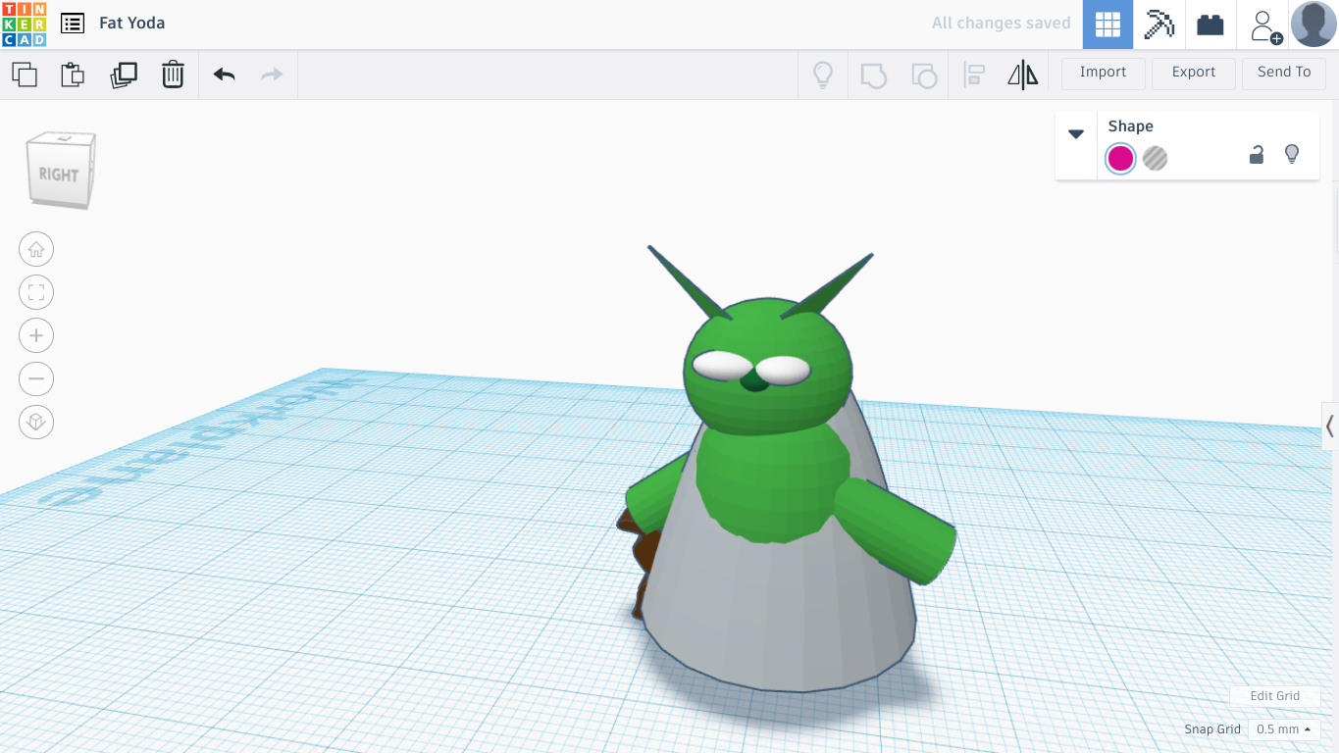Delete selection with the trash icon
Screen dimensions: 1339x753
(x=173, y=75)
